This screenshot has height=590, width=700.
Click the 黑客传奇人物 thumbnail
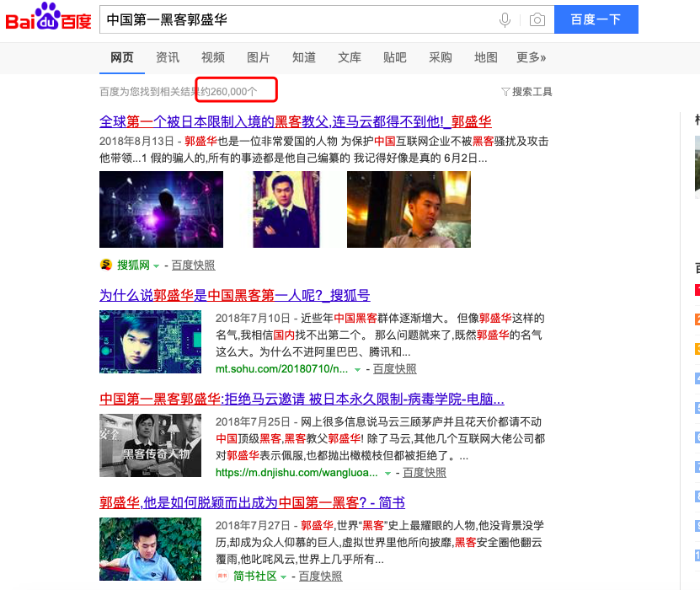coord(151,445)
